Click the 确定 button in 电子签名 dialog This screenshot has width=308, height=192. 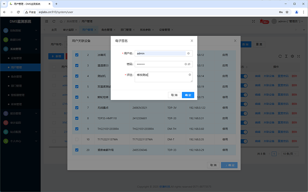(188, 95)
